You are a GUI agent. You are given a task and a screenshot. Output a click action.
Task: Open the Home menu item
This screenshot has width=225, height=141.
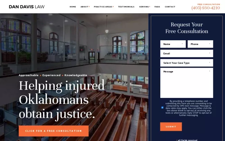pos(73,7)
